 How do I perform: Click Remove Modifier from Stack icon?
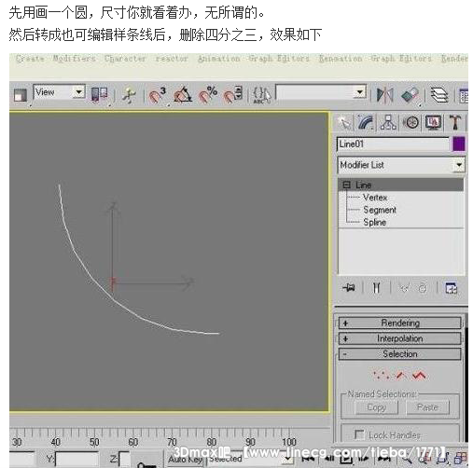[x=423, y=288]
